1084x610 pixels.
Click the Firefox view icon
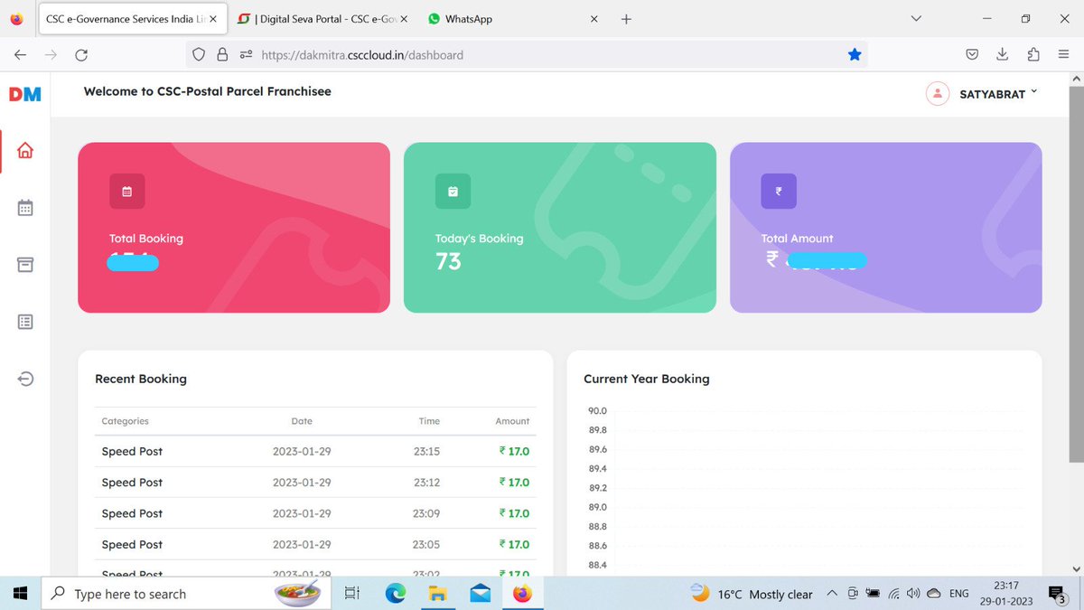tap(16, 19)
